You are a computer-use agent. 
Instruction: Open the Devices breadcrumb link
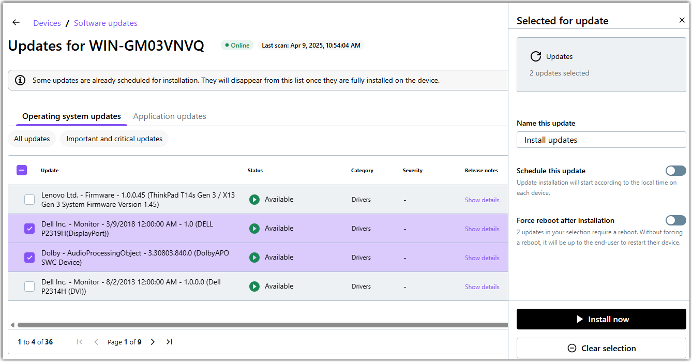(47, 23)
